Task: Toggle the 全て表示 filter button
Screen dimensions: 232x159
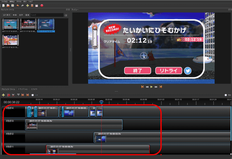Action: (7, 15)
